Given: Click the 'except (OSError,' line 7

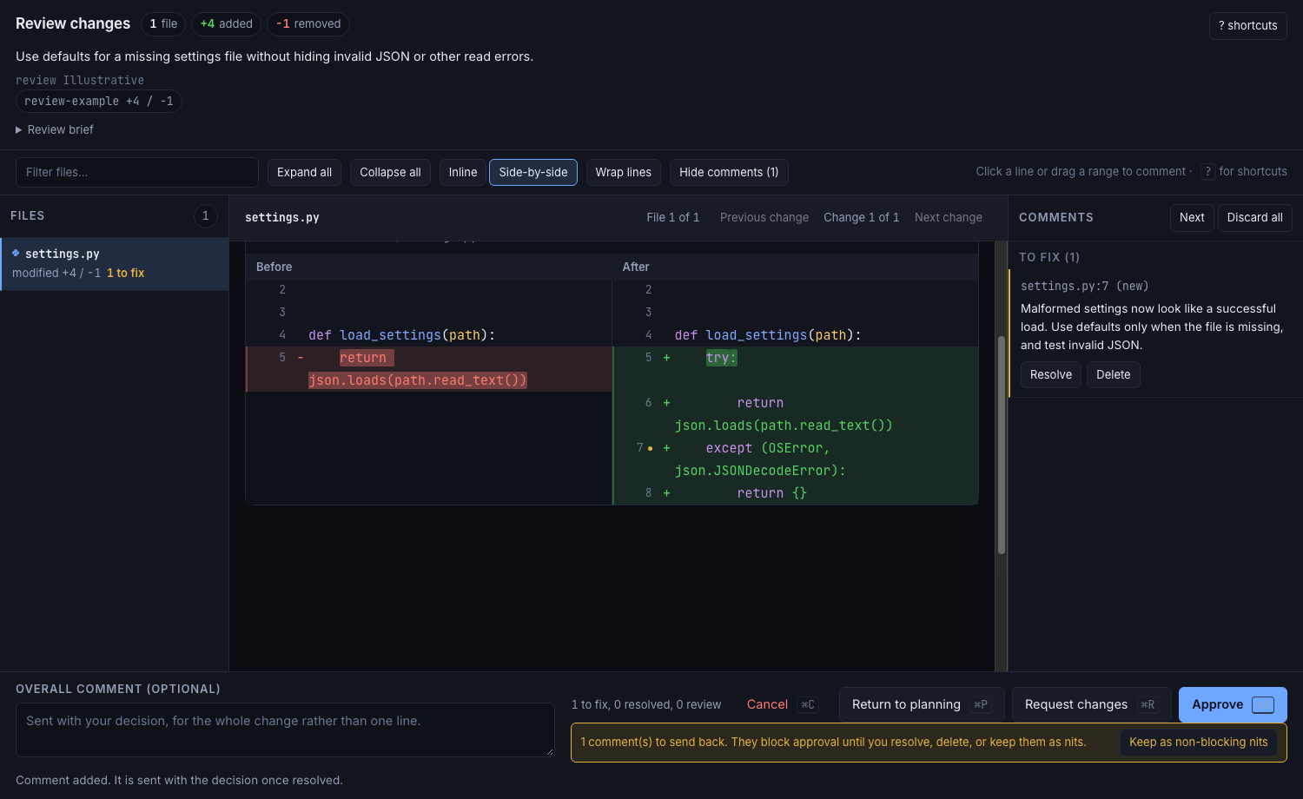Looking at the screenshot, I should [x=796, y=459].
